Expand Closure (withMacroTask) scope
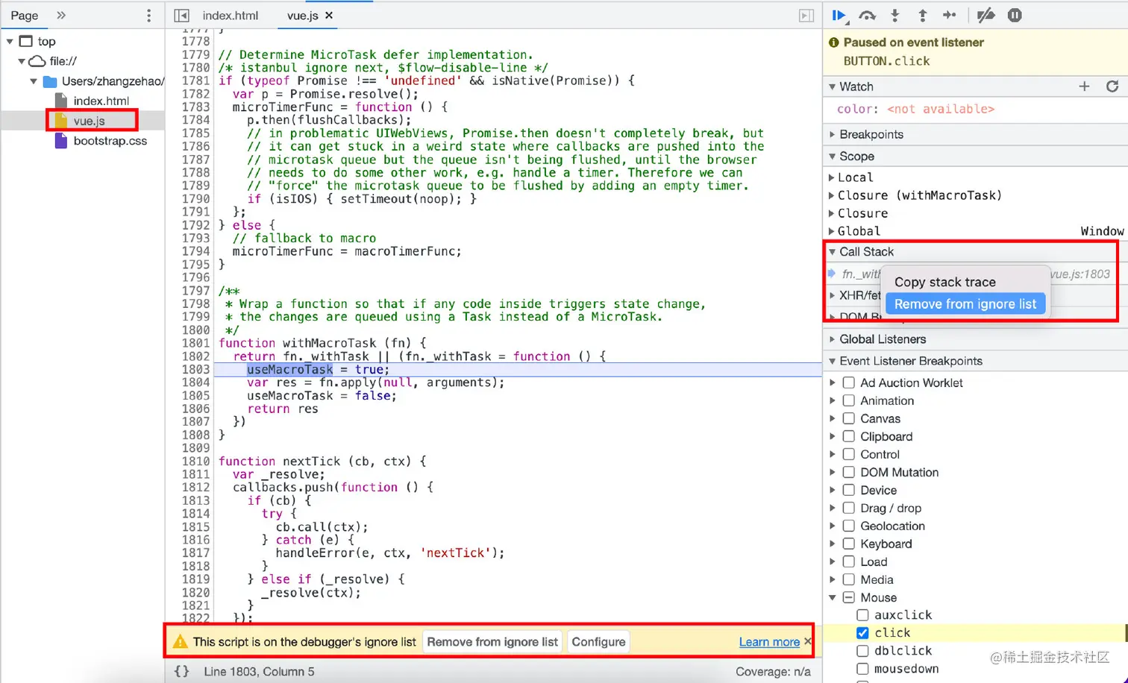Screen dimensions: 1128x683 pyautogui.click(x=831, y=195)
